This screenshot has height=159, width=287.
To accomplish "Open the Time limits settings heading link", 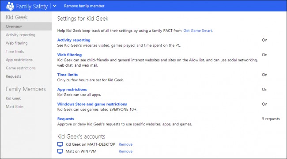I will click(x=68, y=75).
